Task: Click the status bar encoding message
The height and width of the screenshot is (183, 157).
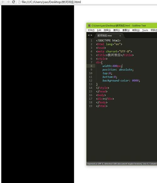Action: click(114, 164)
